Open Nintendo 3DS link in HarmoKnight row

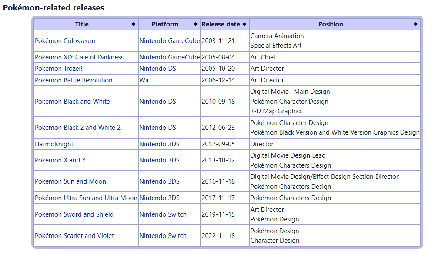[x=160, y=144]
